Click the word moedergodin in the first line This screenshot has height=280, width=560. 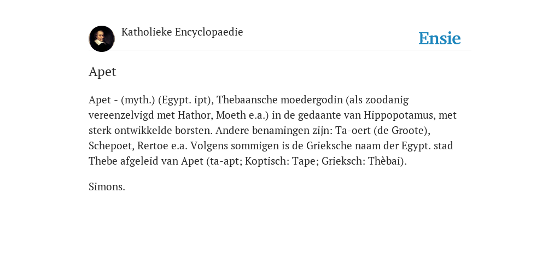(312, 100)
